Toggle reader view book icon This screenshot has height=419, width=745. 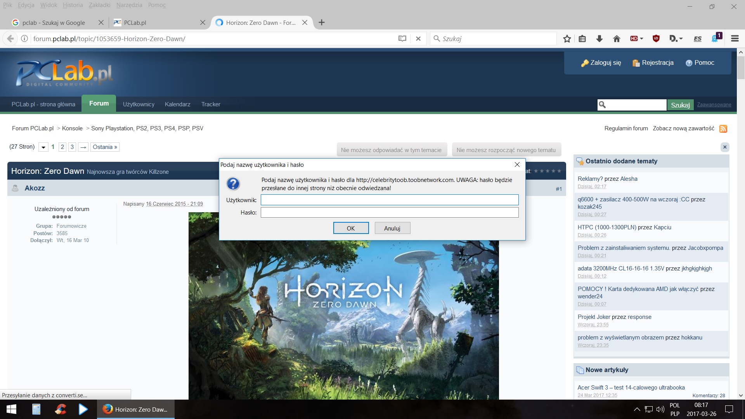(402, 39)
